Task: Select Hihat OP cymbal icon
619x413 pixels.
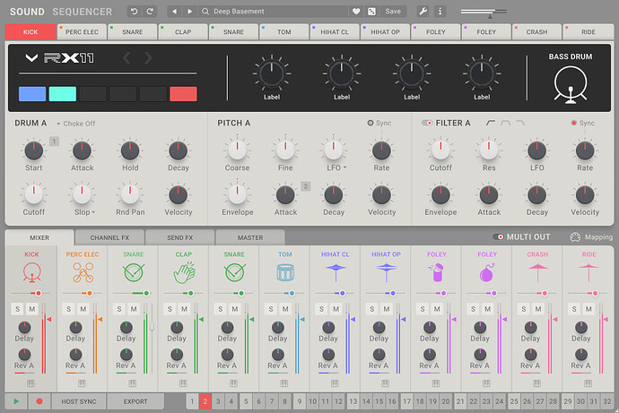Action: point(386,272)
